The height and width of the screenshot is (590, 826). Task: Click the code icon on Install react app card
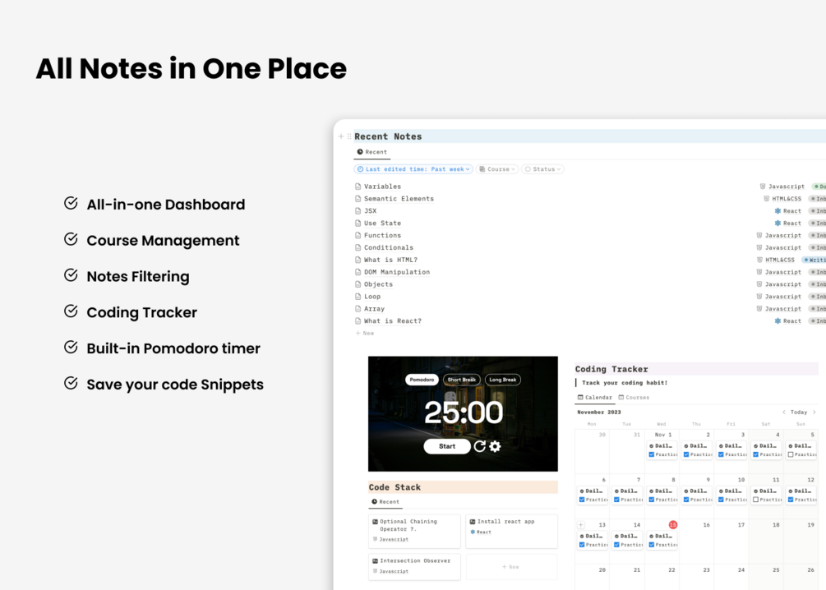[x=473, y=522]
